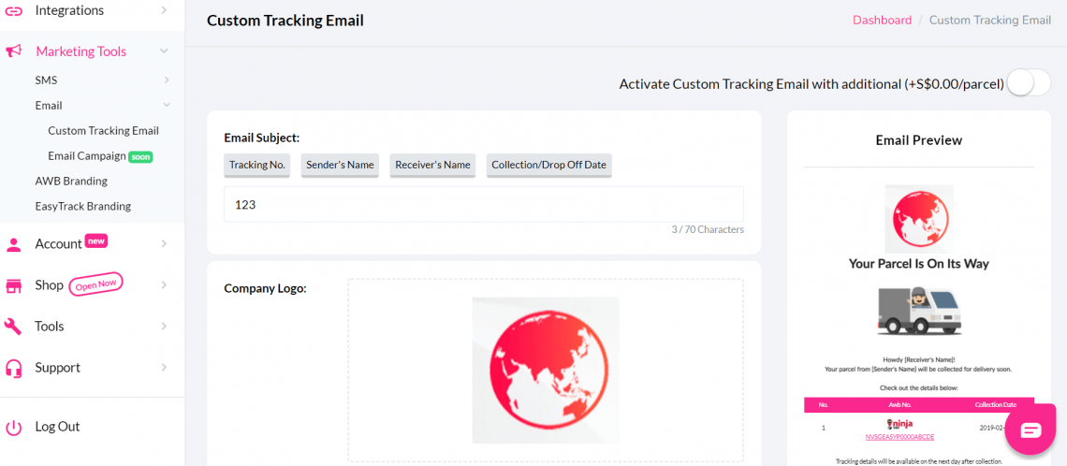Image resolution: width=1067 pixels, height=466 pixels.
Task: Click the Log Out power icon
Action: click(x=13, y=427)
